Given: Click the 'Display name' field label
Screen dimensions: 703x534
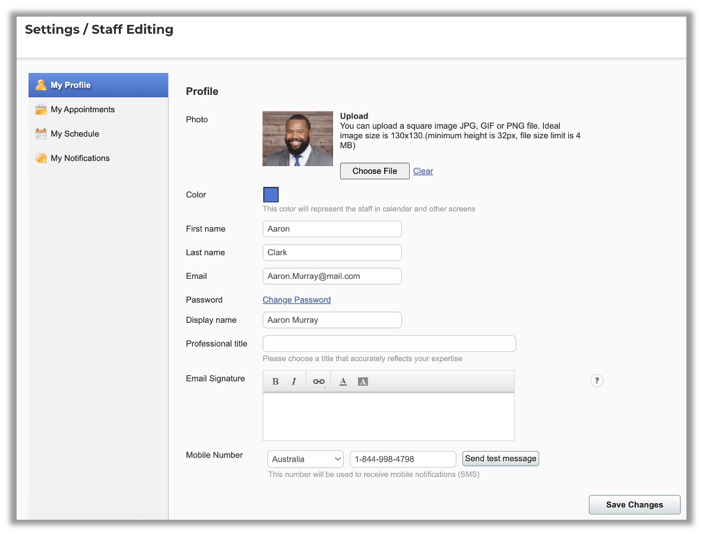Looking at the screenshot, I should coord(211,320).
